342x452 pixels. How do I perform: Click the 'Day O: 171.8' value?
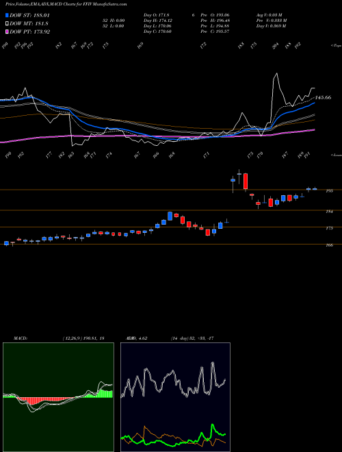(x=157, y=15)
